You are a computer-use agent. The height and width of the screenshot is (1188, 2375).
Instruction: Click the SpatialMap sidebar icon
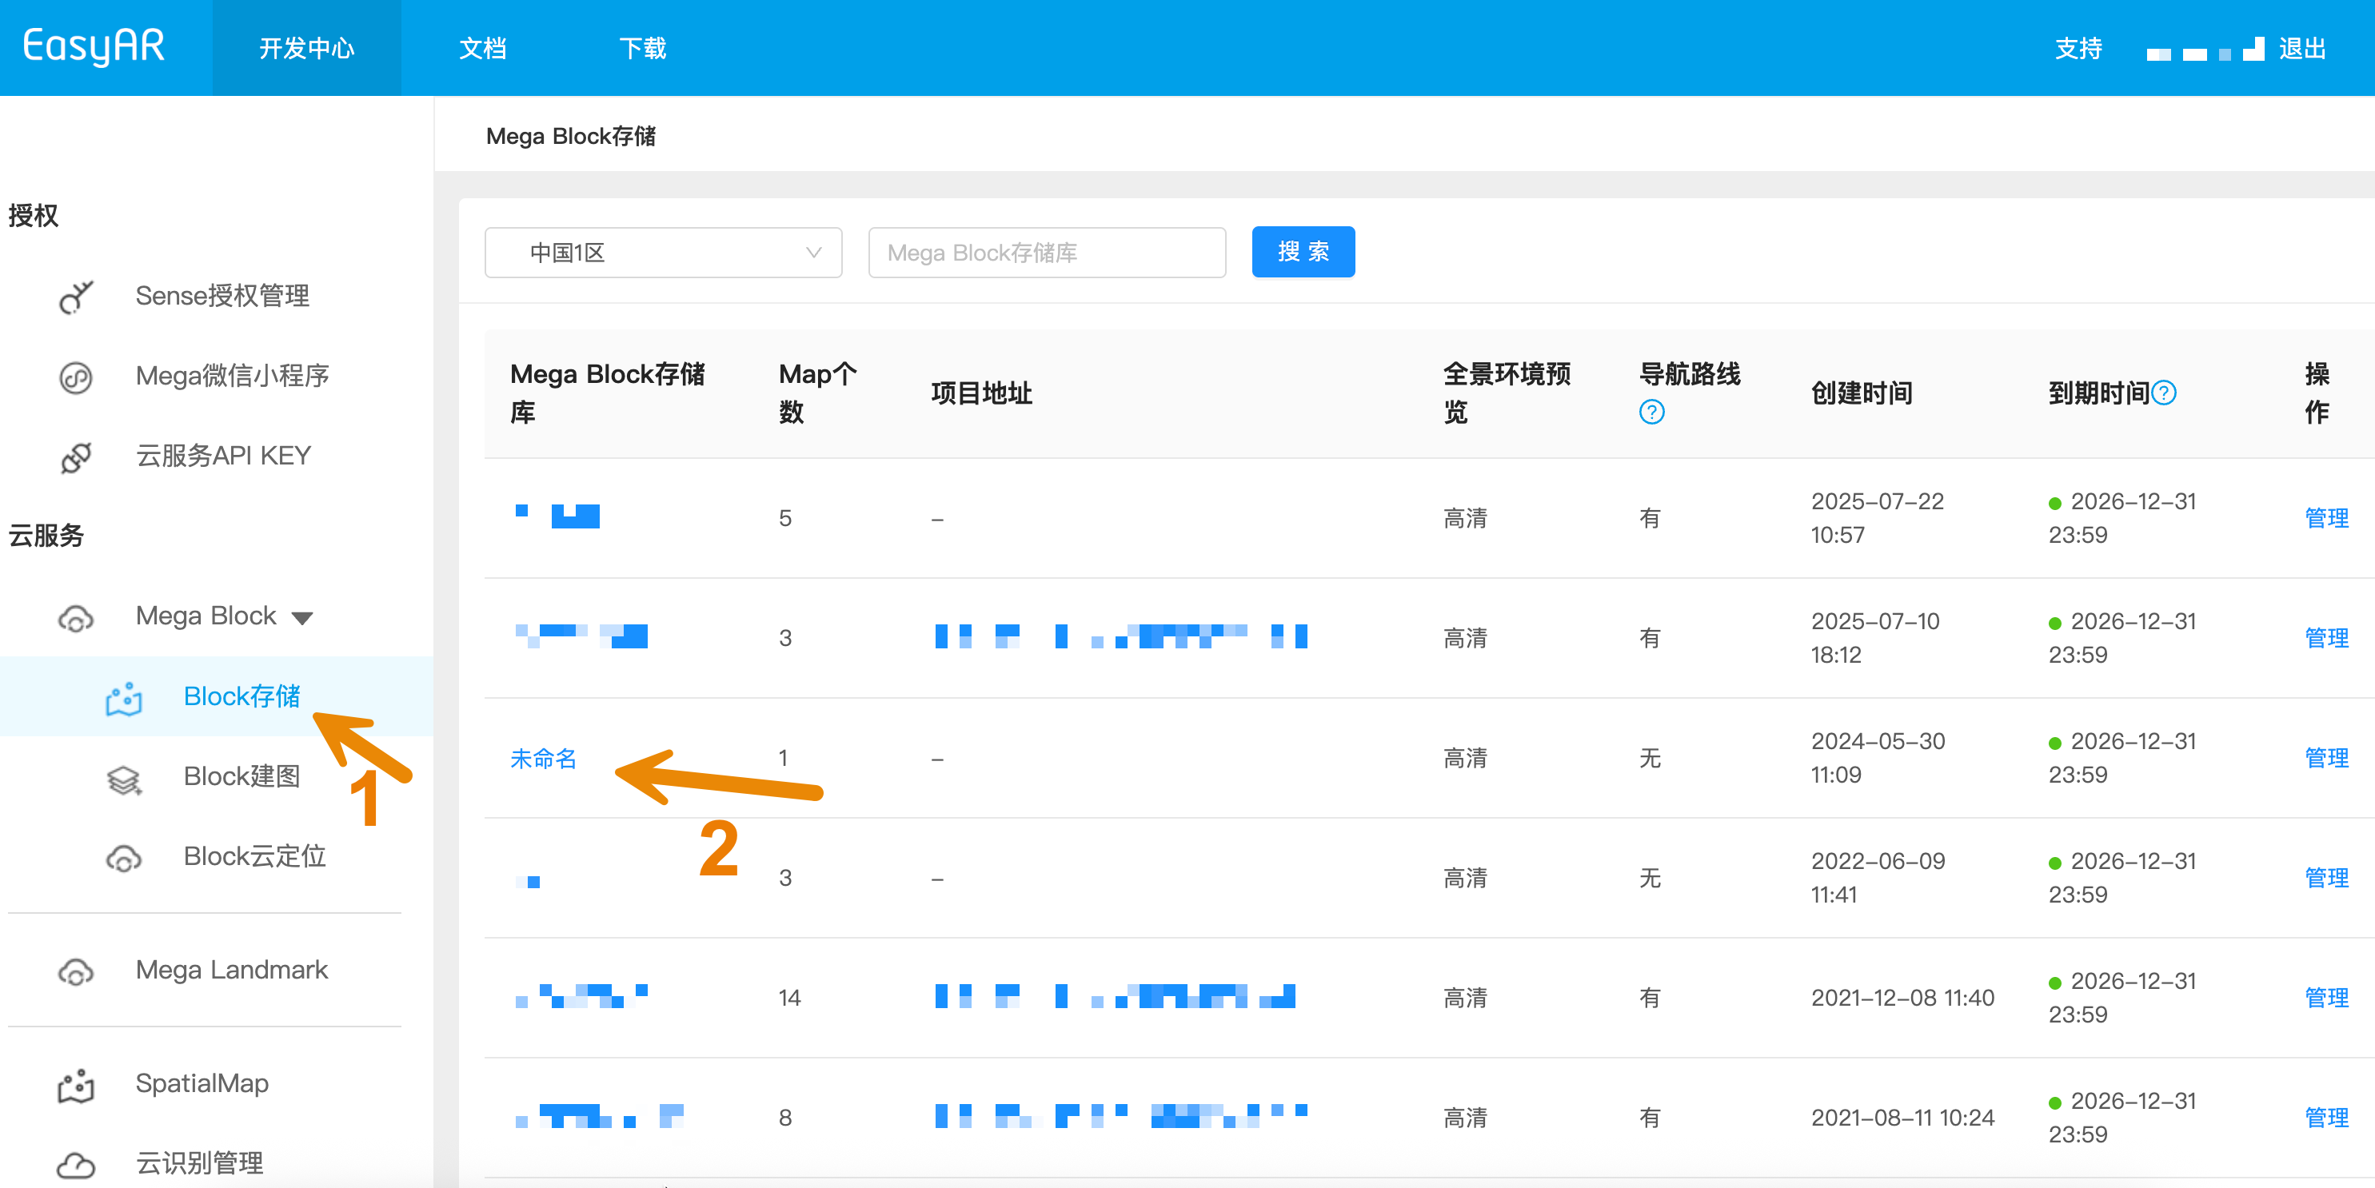pyautogui.click(x=77, y=1085)
